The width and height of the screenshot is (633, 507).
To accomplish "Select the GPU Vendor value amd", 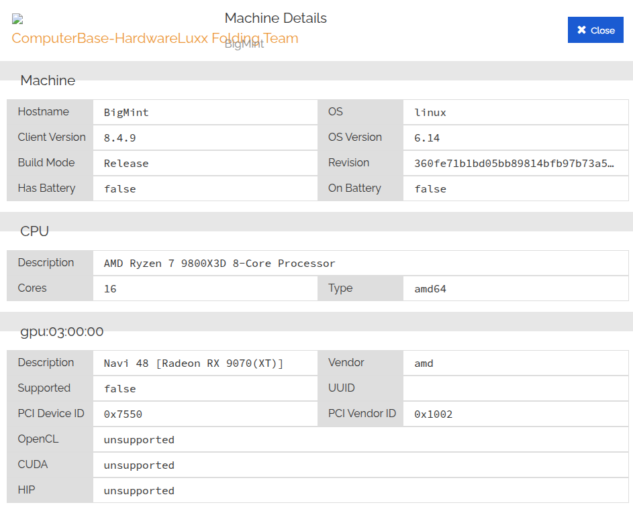I will tap(424, 363).
